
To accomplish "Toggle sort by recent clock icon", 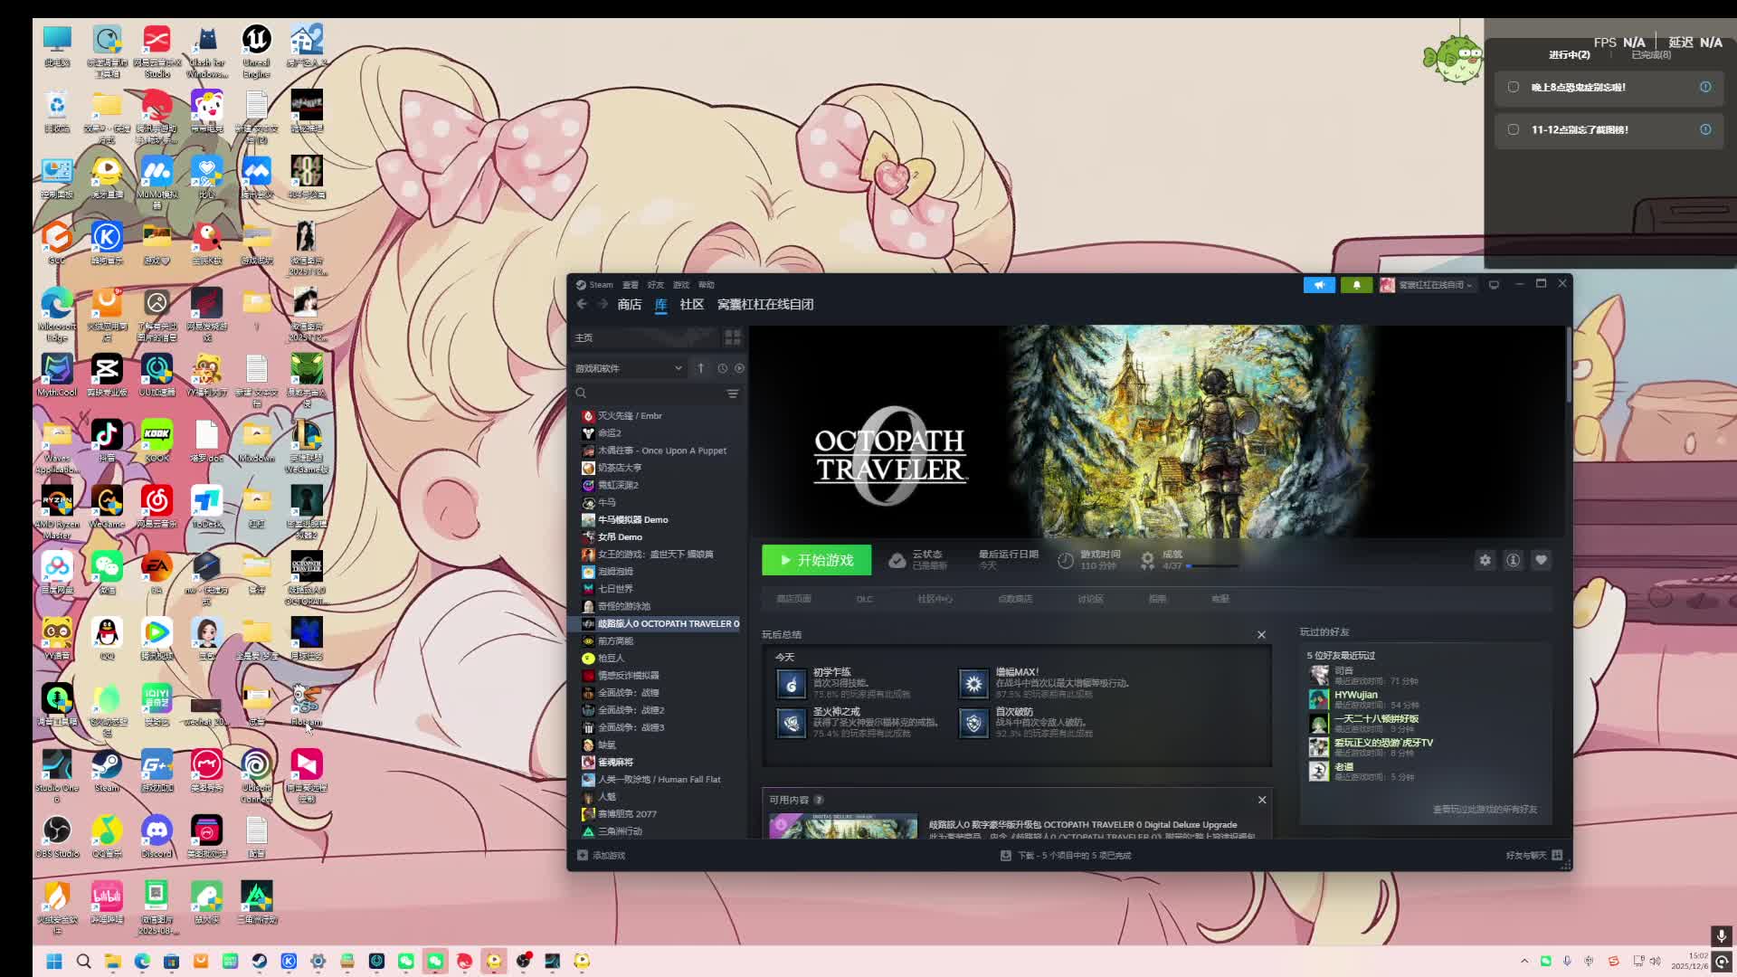I will pyautogui.click(x=722, y=368).
